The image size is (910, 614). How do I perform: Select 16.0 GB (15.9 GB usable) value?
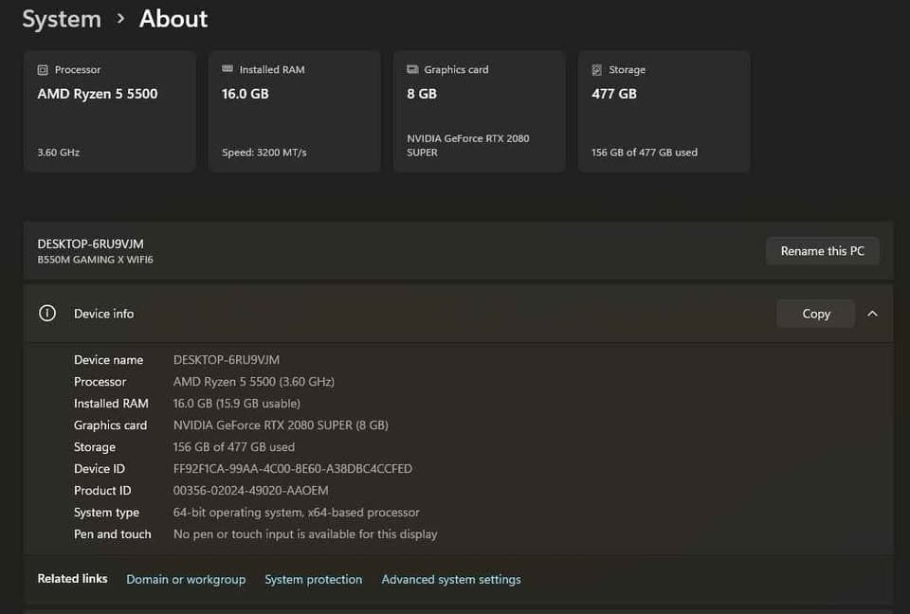pos(237,404)
